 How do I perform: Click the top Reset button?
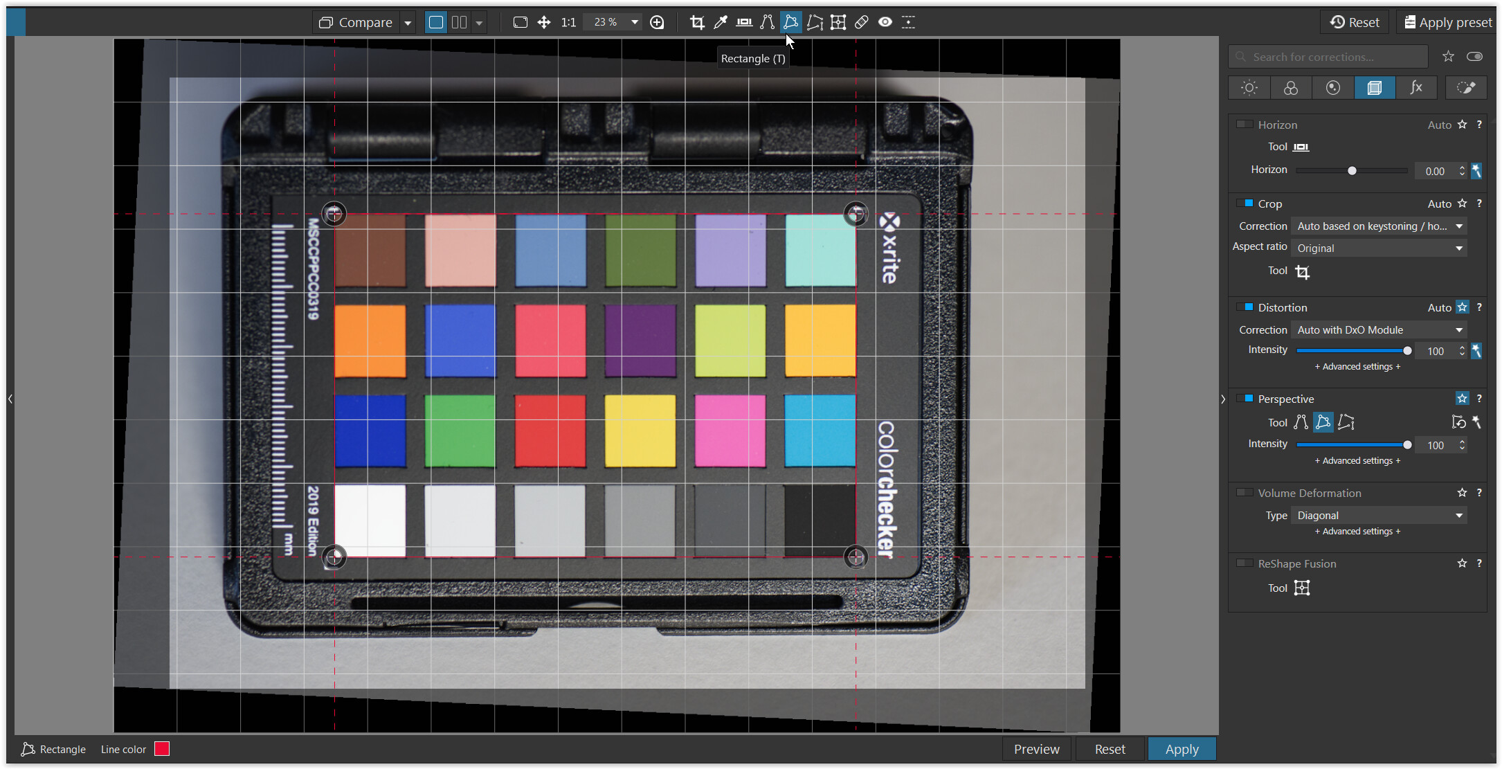pos(1355,22)
